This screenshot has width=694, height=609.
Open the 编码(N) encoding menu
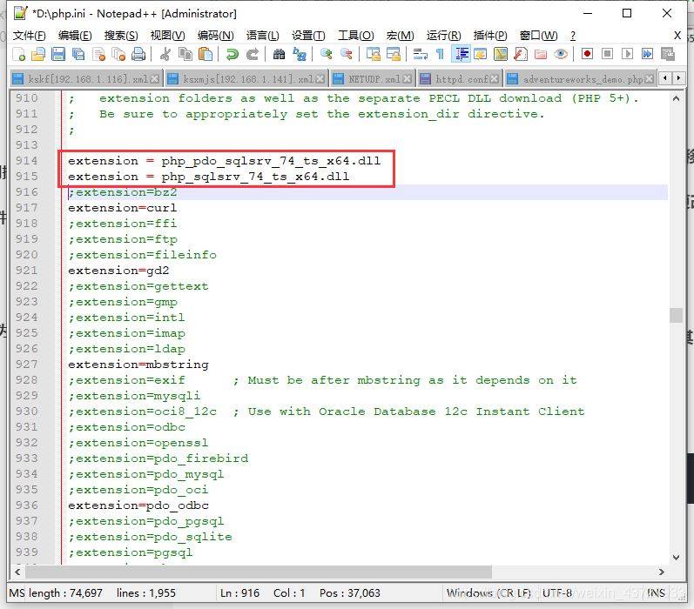coord(215,36)
